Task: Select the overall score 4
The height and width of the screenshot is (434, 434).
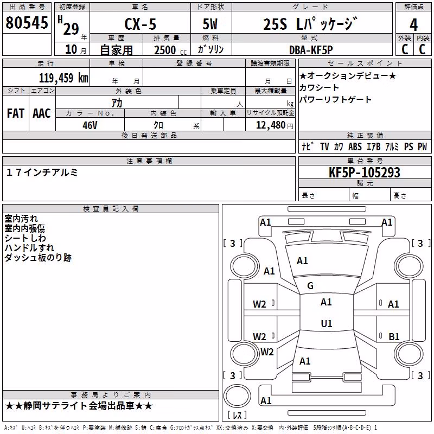Action: [413, 25]
